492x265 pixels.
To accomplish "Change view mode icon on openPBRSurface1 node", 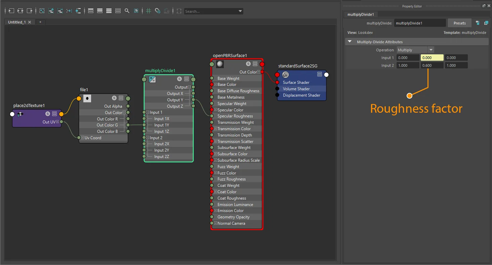I will pyautogui.click(x=255, y=64).
